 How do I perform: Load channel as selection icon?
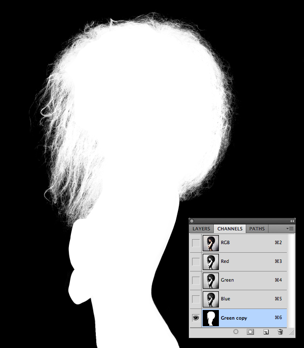tap(236, 332)
